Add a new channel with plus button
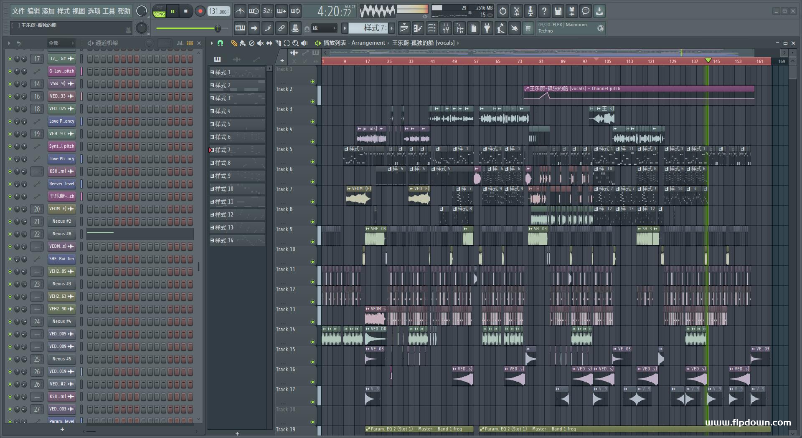Image resolution: width=802 pixels, height=438 pixels. pos(62,429)
